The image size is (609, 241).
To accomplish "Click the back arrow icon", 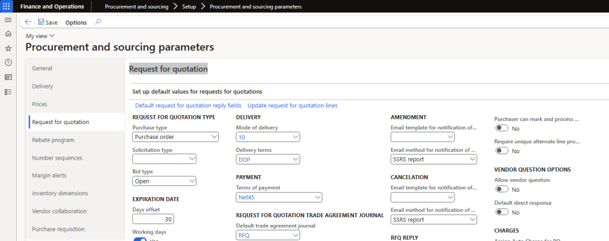I will (x=29, y=22).
